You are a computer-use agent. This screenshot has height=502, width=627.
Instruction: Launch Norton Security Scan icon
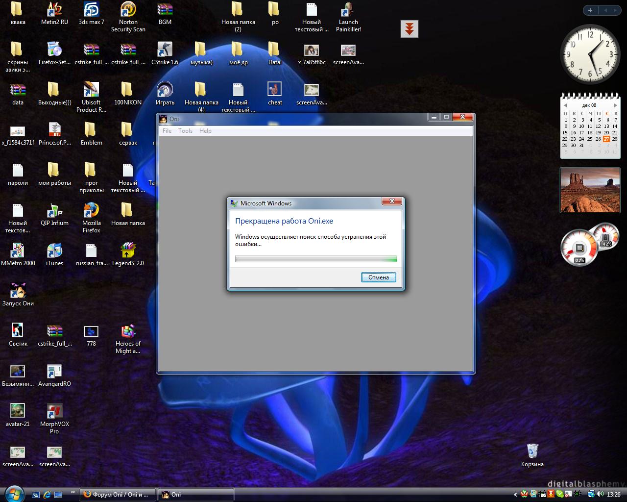click(x=128, y=10)
